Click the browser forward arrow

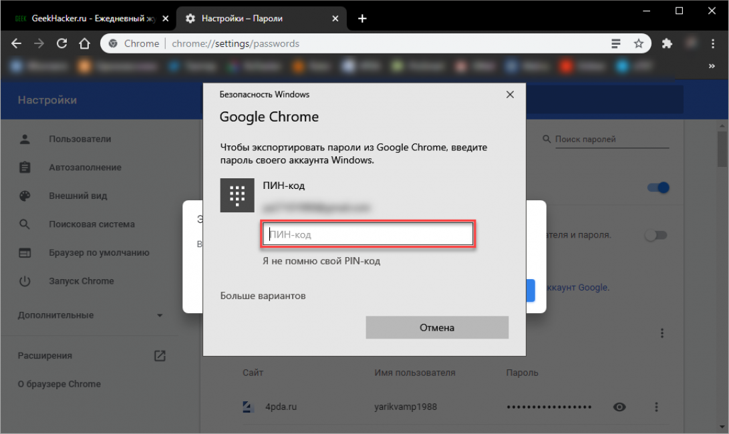[39, 43]
